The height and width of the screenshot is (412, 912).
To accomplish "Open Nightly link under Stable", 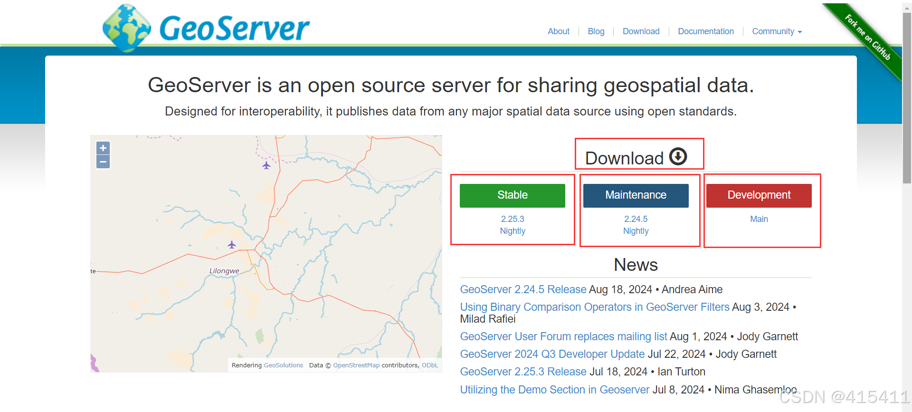I will click(513, 231).
